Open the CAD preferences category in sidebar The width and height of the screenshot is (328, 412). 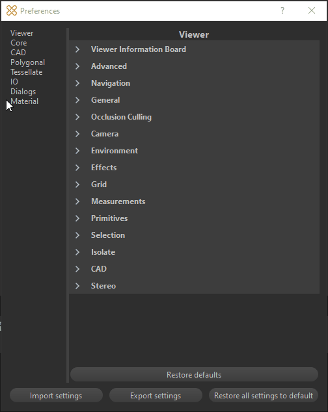[x=18, y=53]
